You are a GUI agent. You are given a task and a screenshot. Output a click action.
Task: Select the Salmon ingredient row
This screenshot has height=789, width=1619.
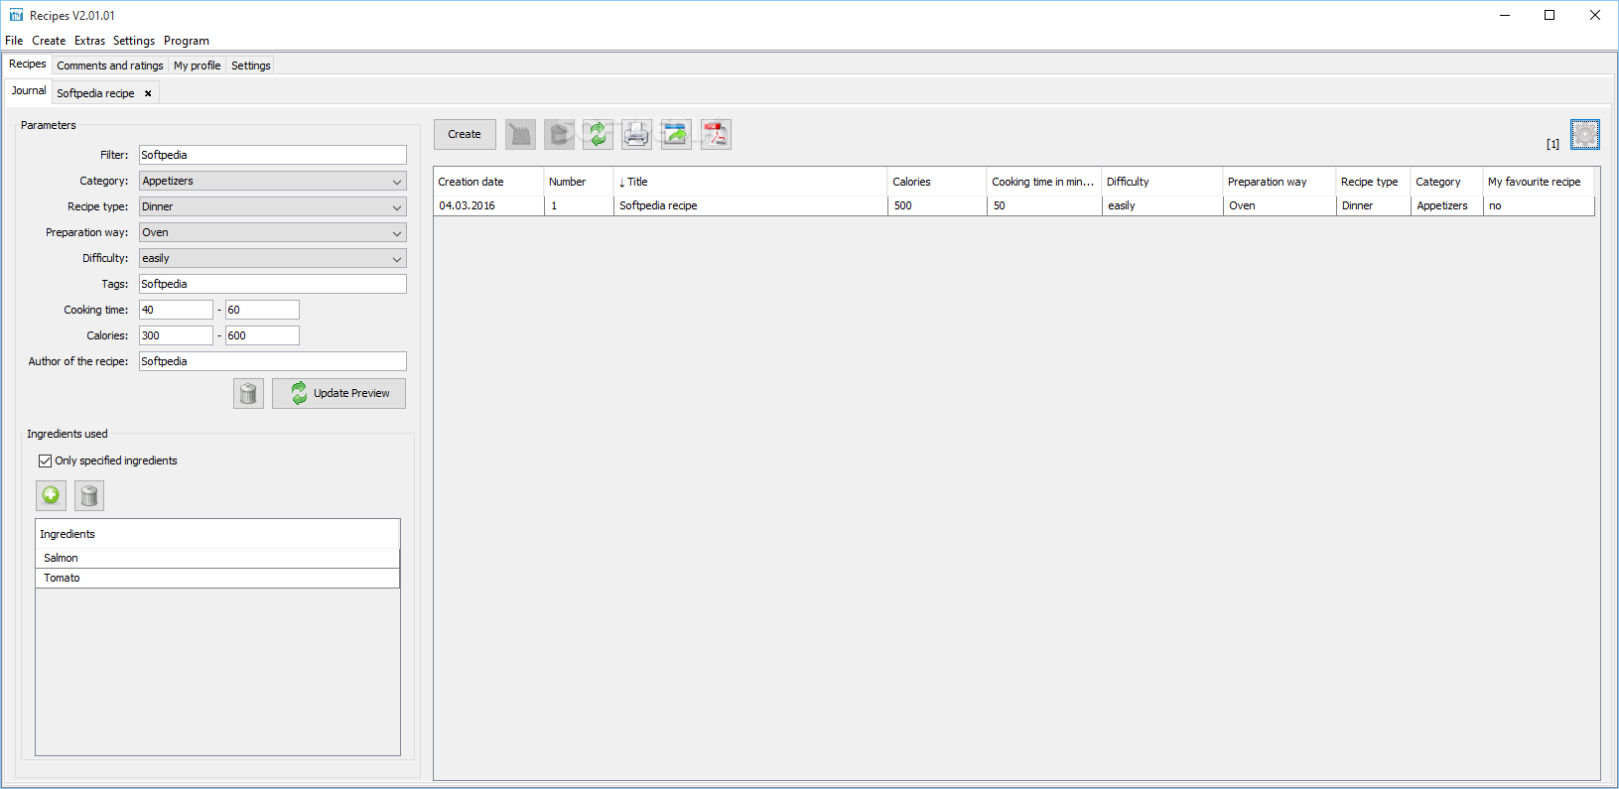pos(217,558)
